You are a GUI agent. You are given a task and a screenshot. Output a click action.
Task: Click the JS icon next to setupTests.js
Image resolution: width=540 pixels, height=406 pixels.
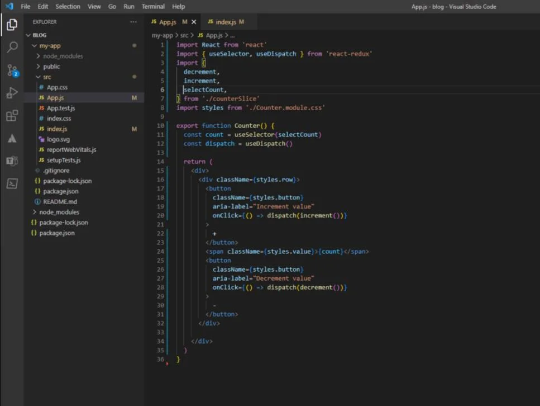(x=41, y=160)
